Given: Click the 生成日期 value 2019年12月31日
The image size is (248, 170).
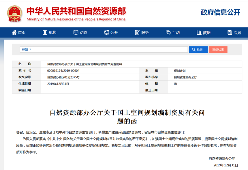Looking at the screenshot, I should coord(58,84).
